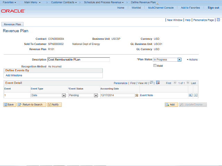This screenshot has width=222, height=166.
Task: Click the Add button
Action: click(x=171, y=104)
